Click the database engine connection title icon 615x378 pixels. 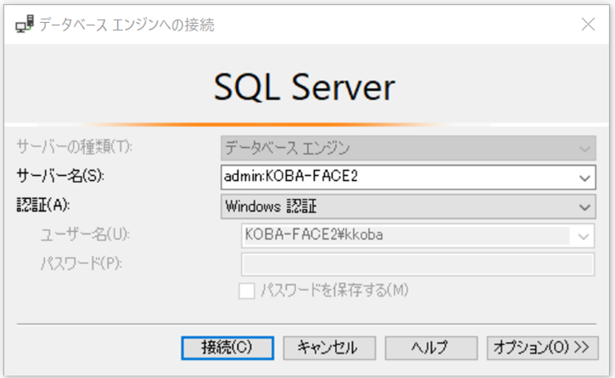coord(25,25)
